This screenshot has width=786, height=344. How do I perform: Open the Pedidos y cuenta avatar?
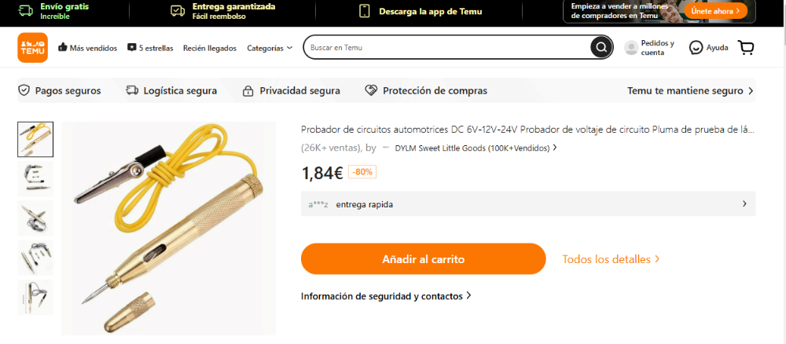coord(631,48)
